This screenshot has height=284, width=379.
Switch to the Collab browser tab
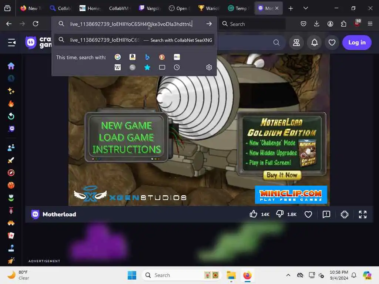click(60, 8)
